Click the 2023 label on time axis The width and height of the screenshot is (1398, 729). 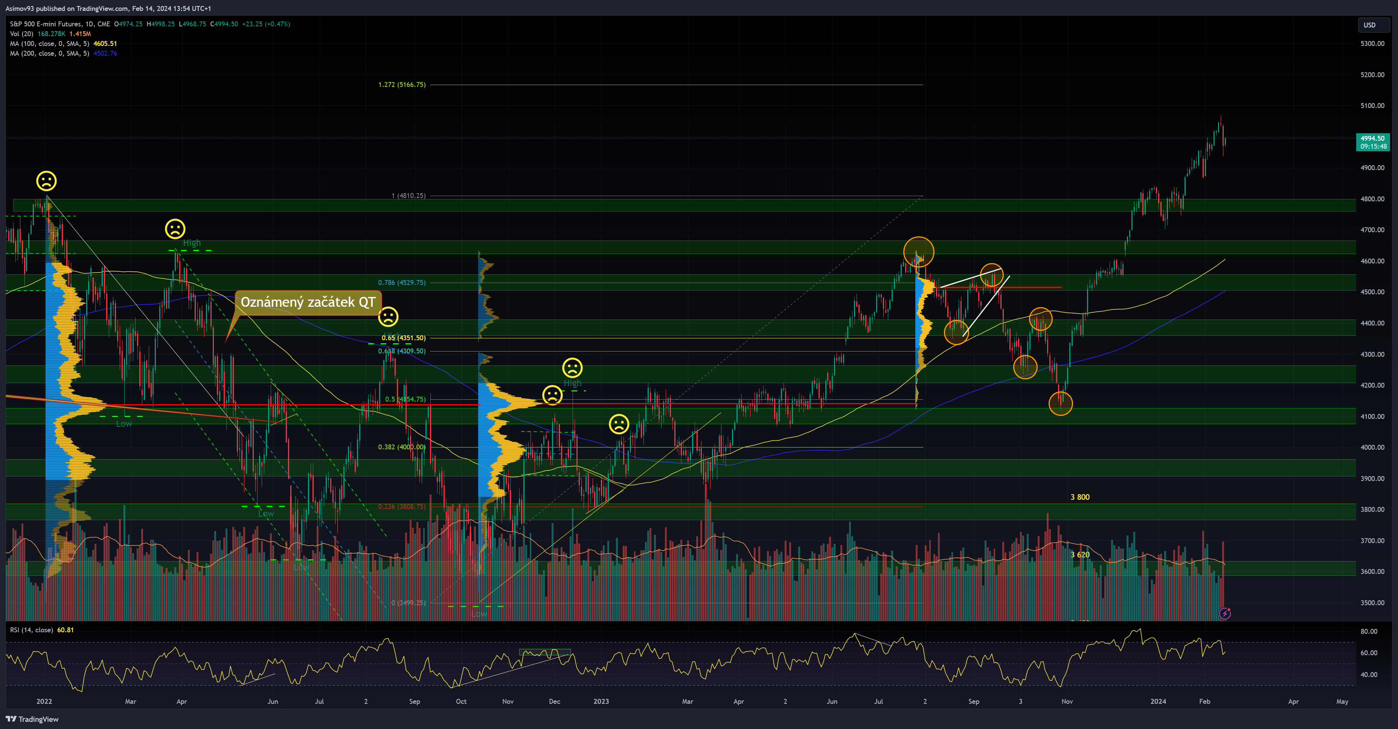pos(601,701)
